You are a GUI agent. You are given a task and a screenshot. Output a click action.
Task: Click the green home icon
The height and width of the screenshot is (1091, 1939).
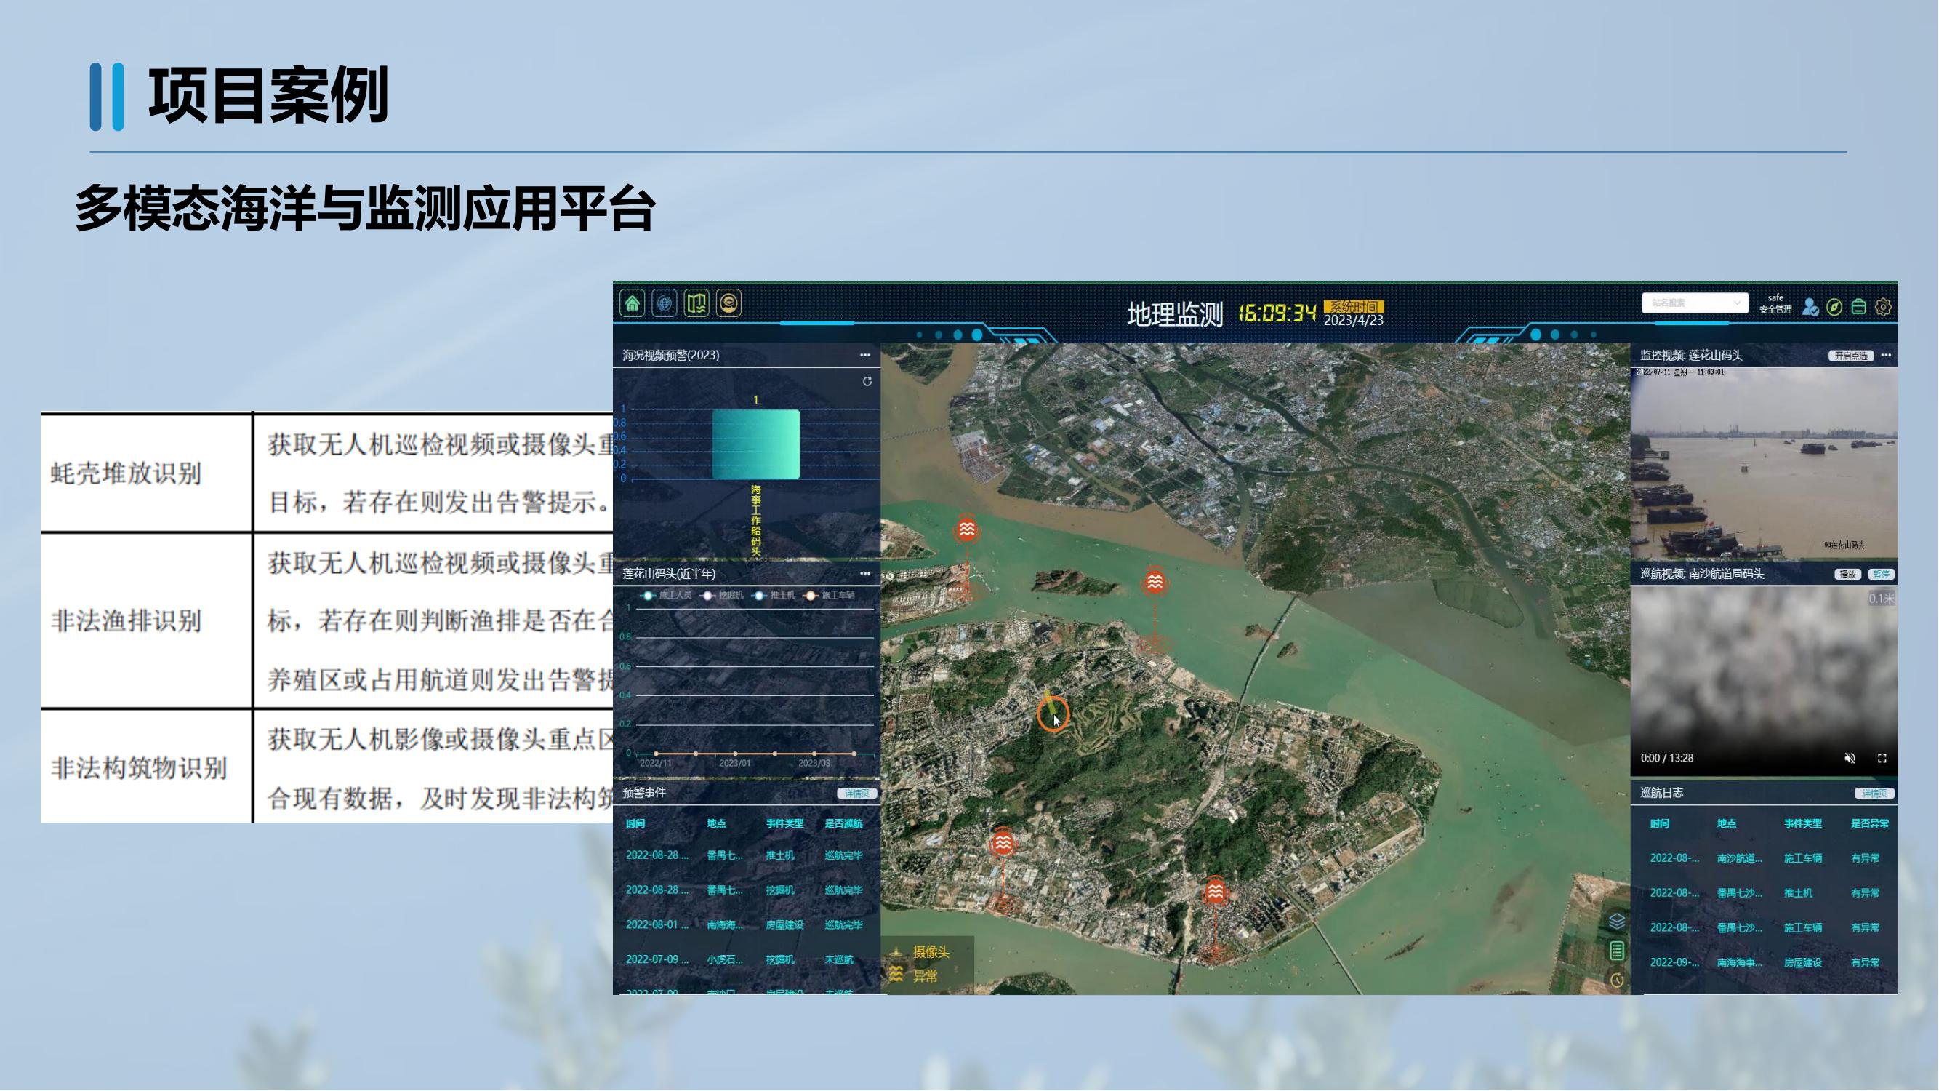point(633,303)
